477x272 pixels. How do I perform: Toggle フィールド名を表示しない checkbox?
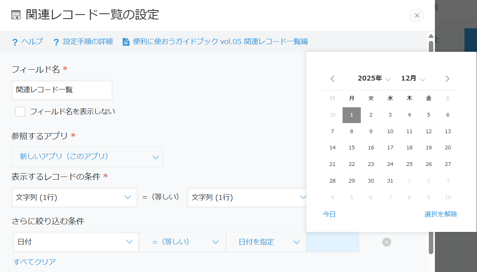[x=20, y=112]
